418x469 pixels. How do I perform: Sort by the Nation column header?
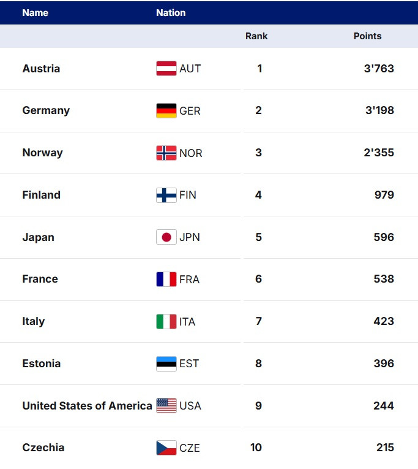pos(171,12)
